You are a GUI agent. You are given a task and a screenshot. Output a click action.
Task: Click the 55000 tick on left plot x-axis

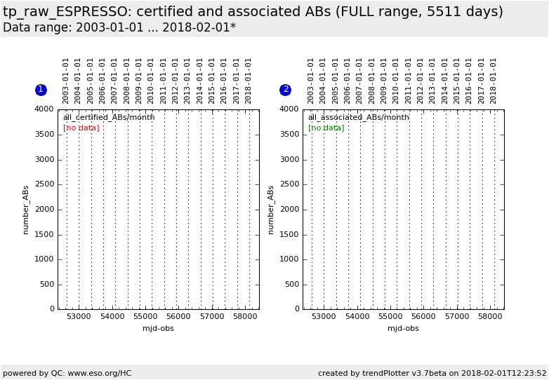coord(145,317)
